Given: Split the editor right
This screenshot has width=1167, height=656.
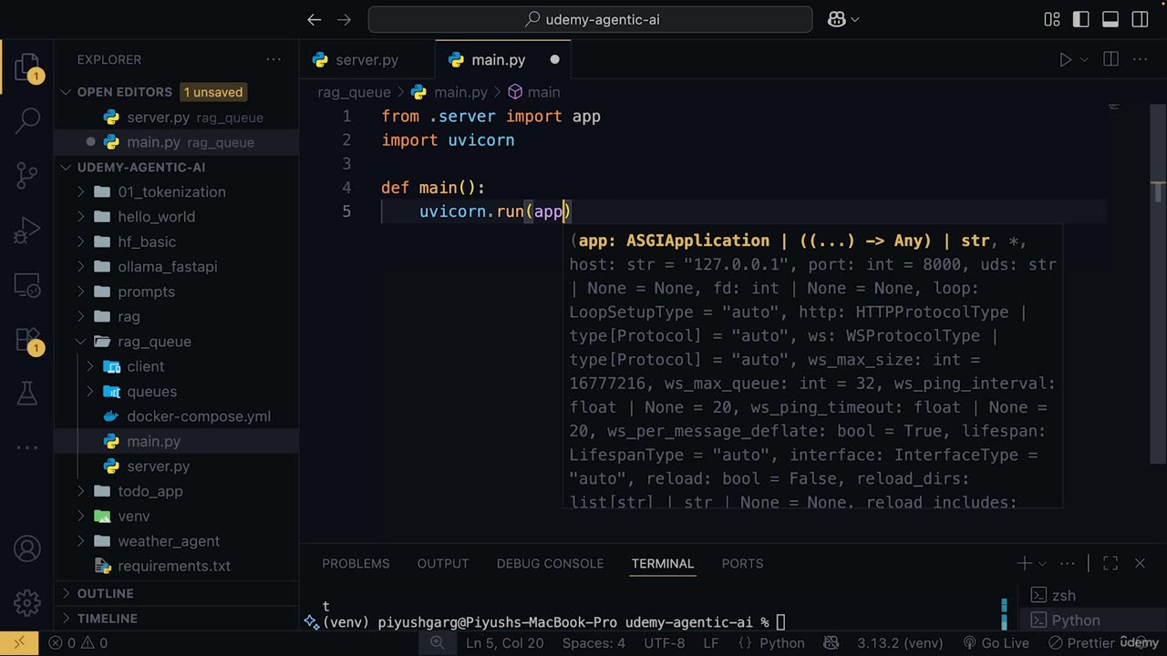Looking at the screenshot, I should pyautogui.click(x=1110, y=60).
